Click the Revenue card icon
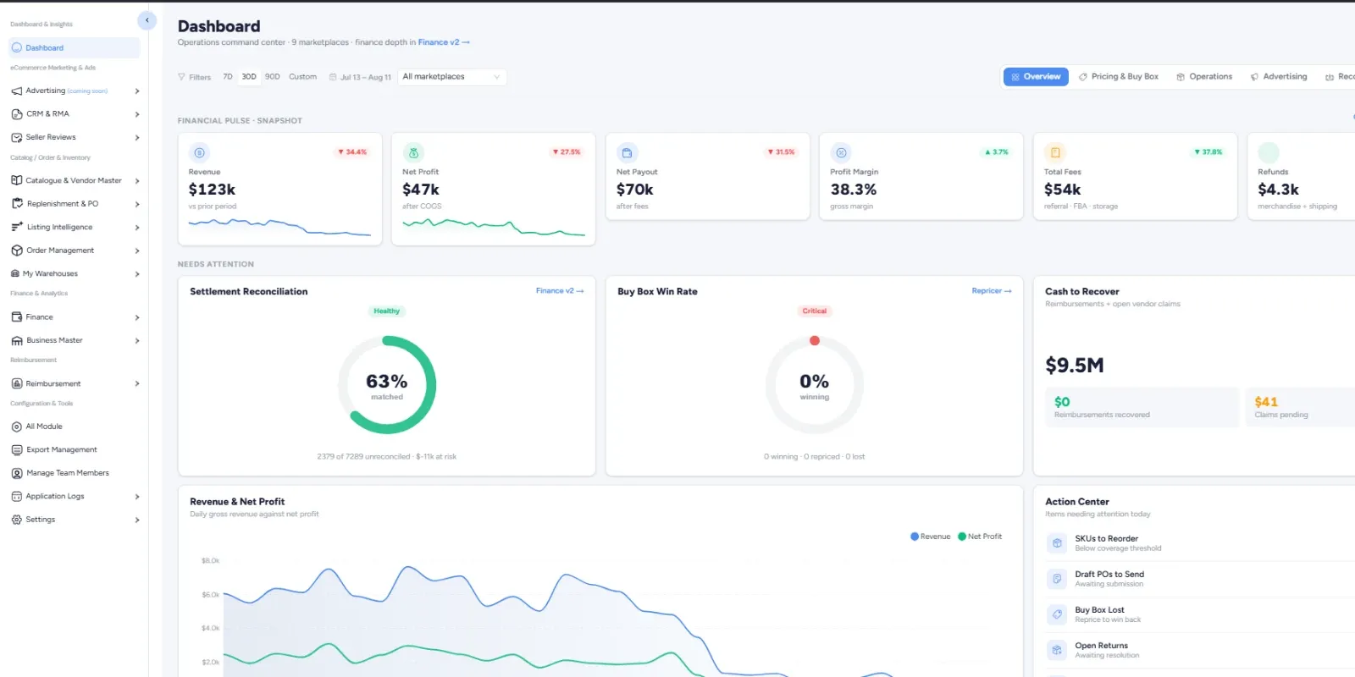The width and height of the screenshot is (1355, 677). tap(200, 153)
